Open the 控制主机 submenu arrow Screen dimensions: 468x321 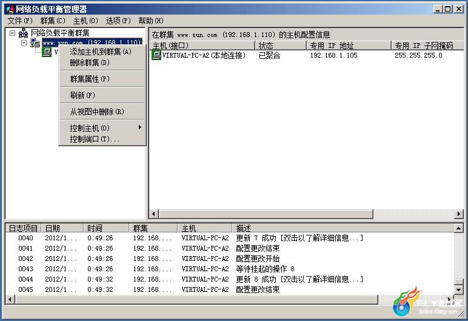point(139,127)
